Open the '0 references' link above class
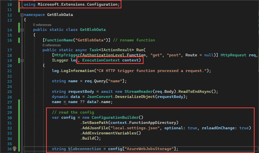259x153 pixels. click(42, 25)
